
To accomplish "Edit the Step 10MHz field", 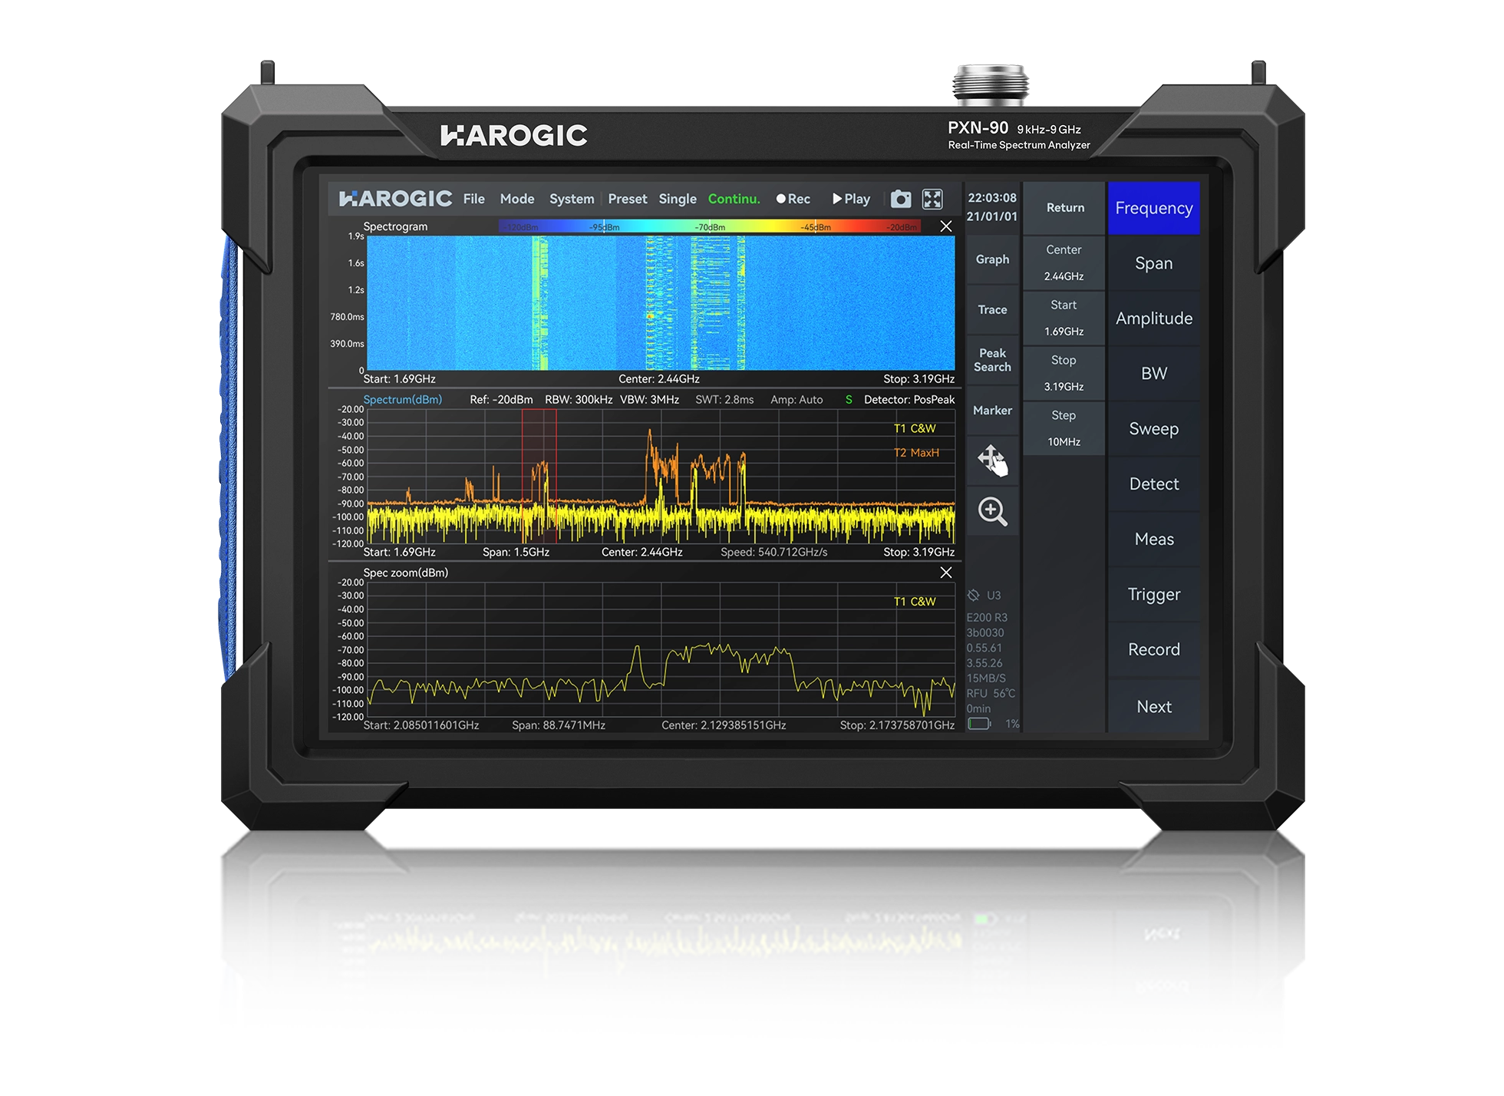I will (1064, 428).
